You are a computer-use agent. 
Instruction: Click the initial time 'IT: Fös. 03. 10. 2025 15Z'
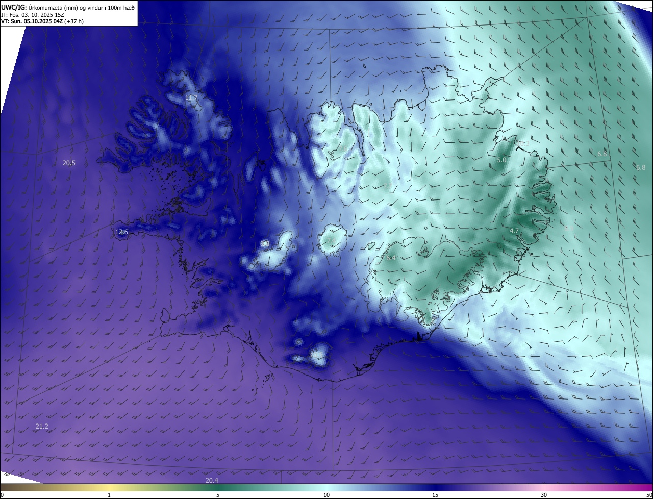[32, 14]
